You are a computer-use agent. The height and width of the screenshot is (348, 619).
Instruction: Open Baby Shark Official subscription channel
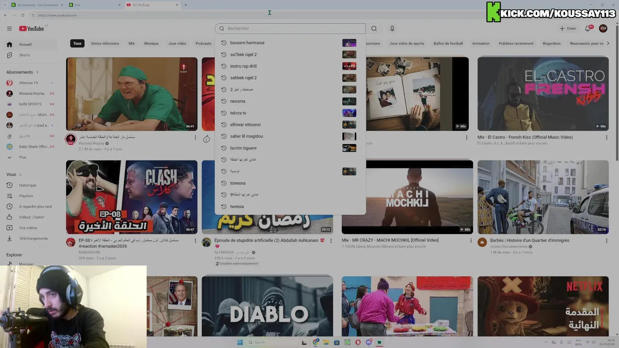coord(29,146)
